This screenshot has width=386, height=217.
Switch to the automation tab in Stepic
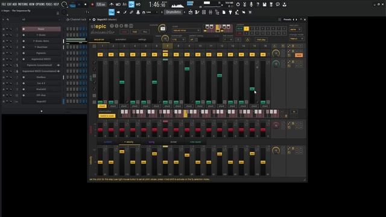point(121,40)
